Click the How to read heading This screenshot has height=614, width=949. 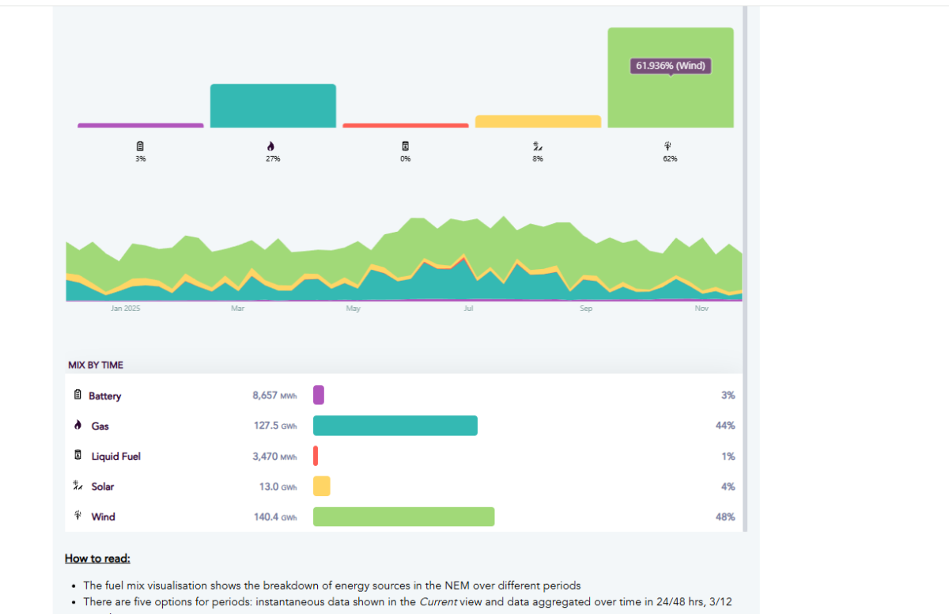coord(97,559)
